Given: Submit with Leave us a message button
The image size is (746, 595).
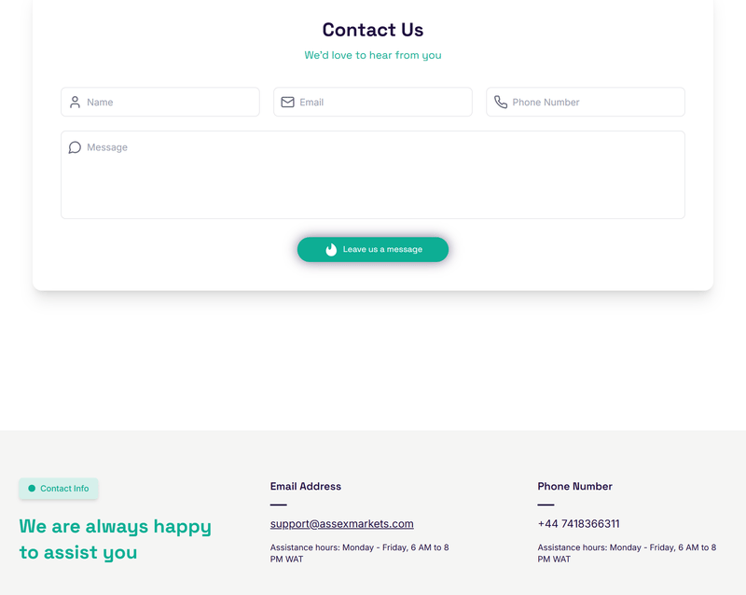Looking at the screenshot, I should point(373,249).
